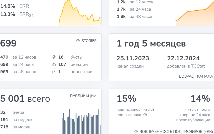The height and width of the screenshot is (134, 214).
Task: Click the 13.3% ERR24 value
Action: tap(8, 14)
